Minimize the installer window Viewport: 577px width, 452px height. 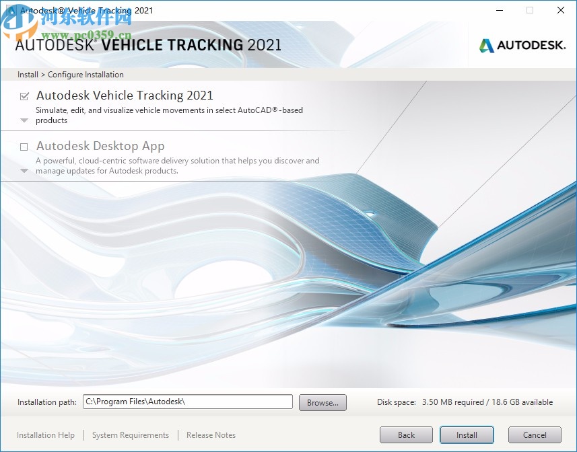[499, 11]
